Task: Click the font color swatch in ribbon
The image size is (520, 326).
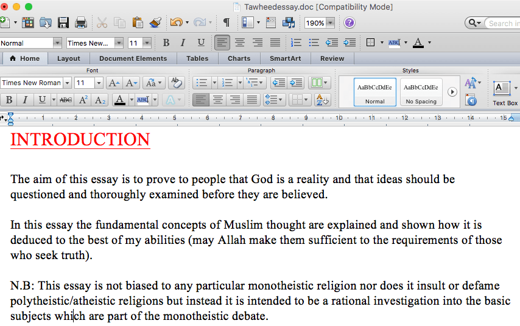Action: [x=120, y=100]
